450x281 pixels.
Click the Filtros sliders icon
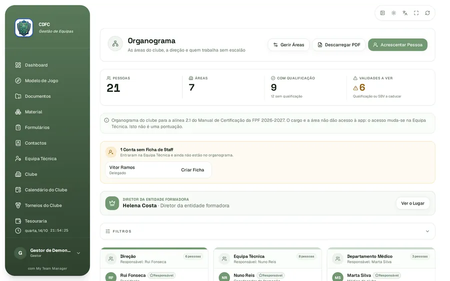[x=108, y=231]
